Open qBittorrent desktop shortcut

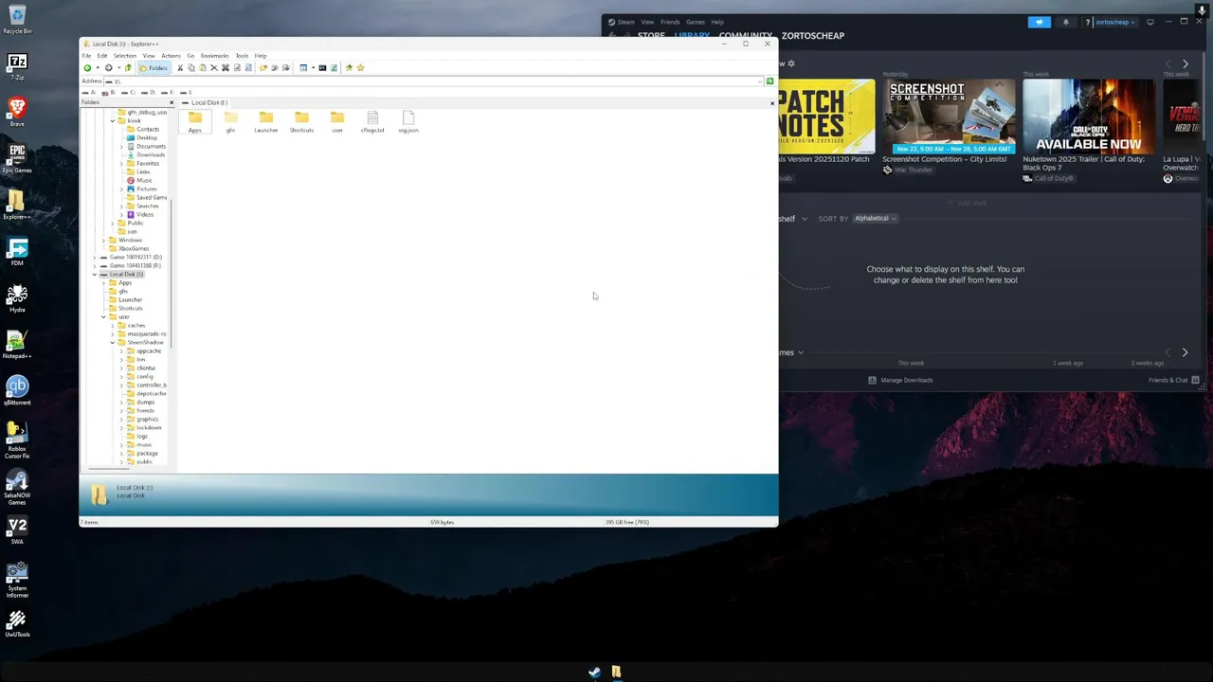coord(17,391)
